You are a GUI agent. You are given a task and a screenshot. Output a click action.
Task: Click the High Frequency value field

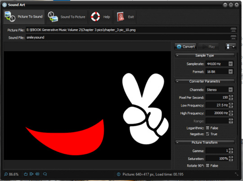pos(217,113)
